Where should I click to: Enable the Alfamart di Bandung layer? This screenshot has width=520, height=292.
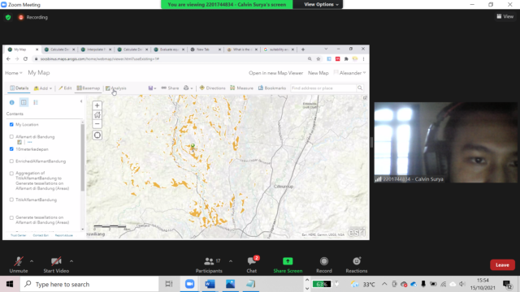coord(11,137)
